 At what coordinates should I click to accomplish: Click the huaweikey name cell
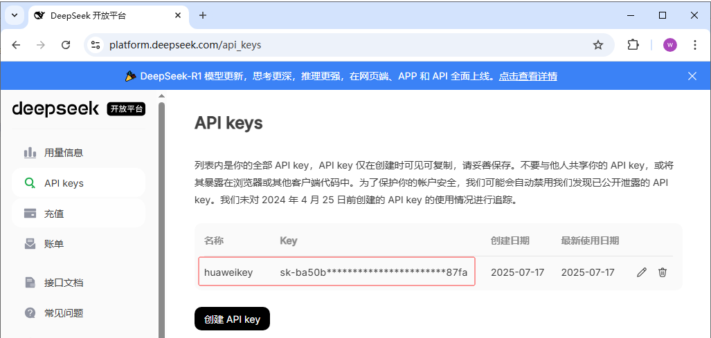(x=228, y=272)
